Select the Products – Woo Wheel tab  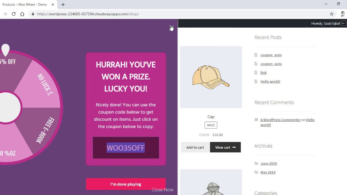[x=25, y=5]
